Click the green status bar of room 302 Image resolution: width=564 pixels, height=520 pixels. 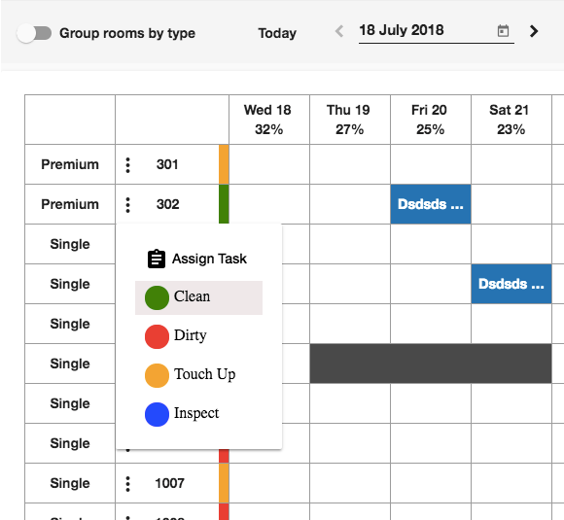point(224,204)
